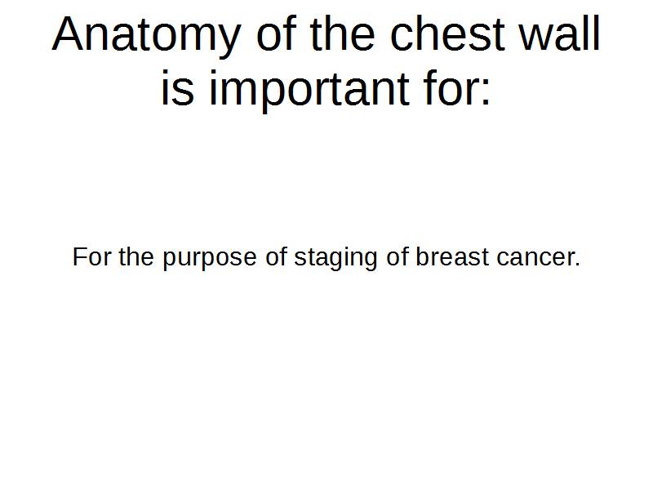Select the slide title's second line
This screenshot has height=490, width=653.
click(326, 88)
